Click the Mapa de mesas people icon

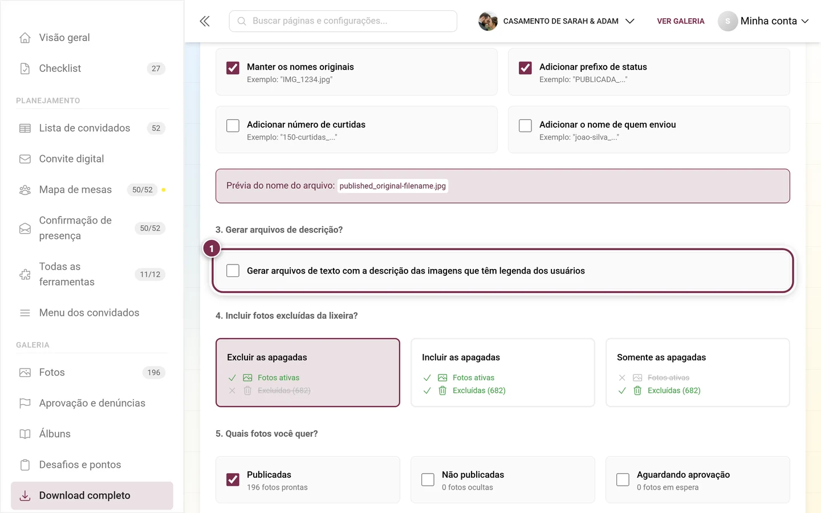[25, 190]
